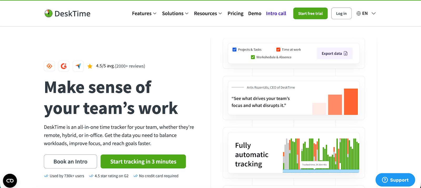Click the 4.5/5 avg. rating text
421x188 pixels.
point(105,66)
